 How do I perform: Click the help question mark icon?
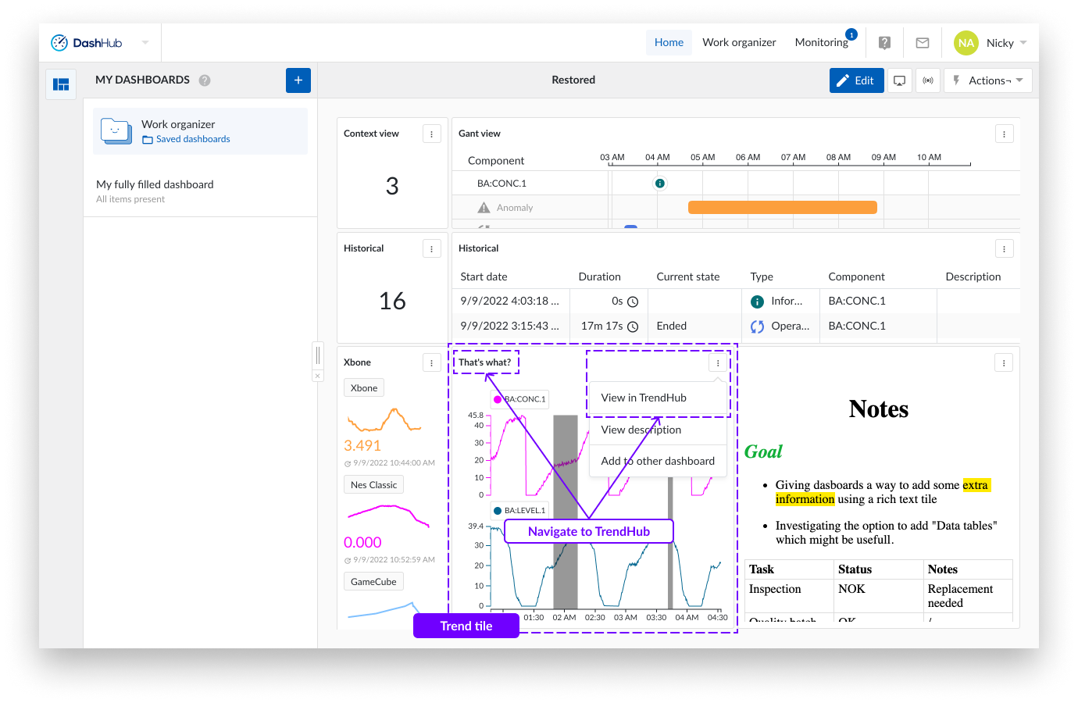884,43
